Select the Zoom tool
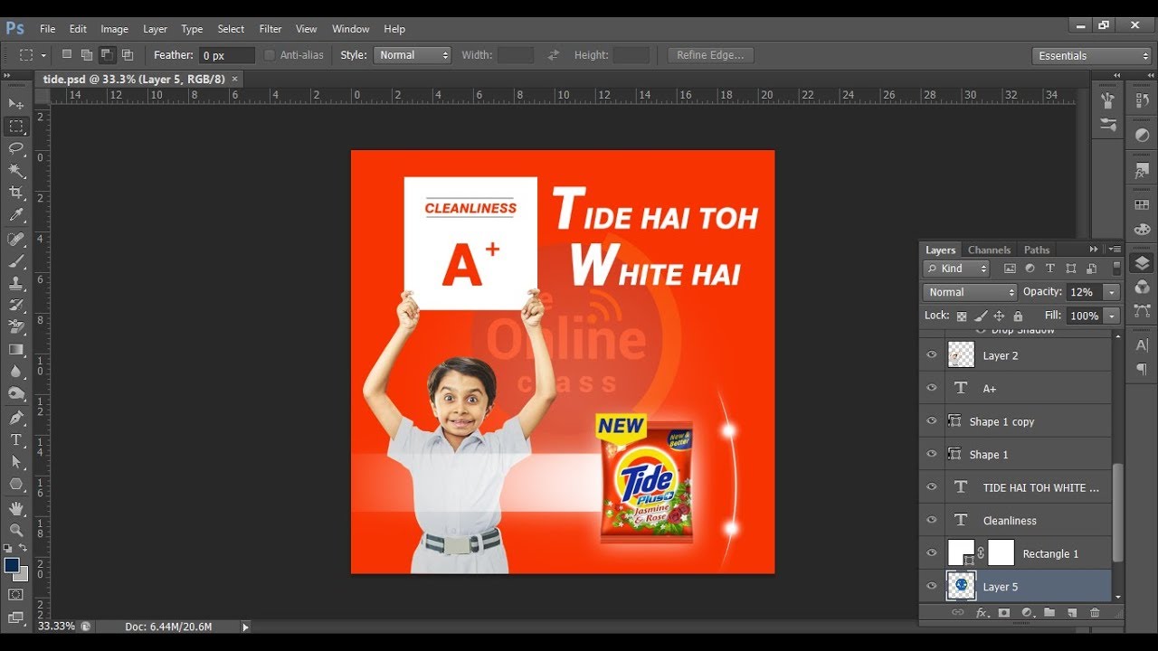Image resolution: width=1158 pixels, height=651 pixels. tap(16, 531)
